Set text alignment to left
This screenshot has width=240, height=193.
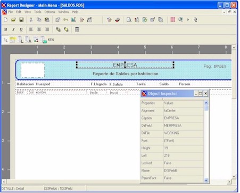31,29
